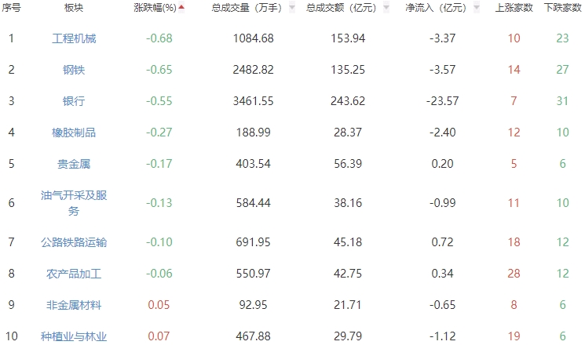Click 银行's net inflow value -23.57
Screen dimensions: 585x345
[x=441, y=101]
